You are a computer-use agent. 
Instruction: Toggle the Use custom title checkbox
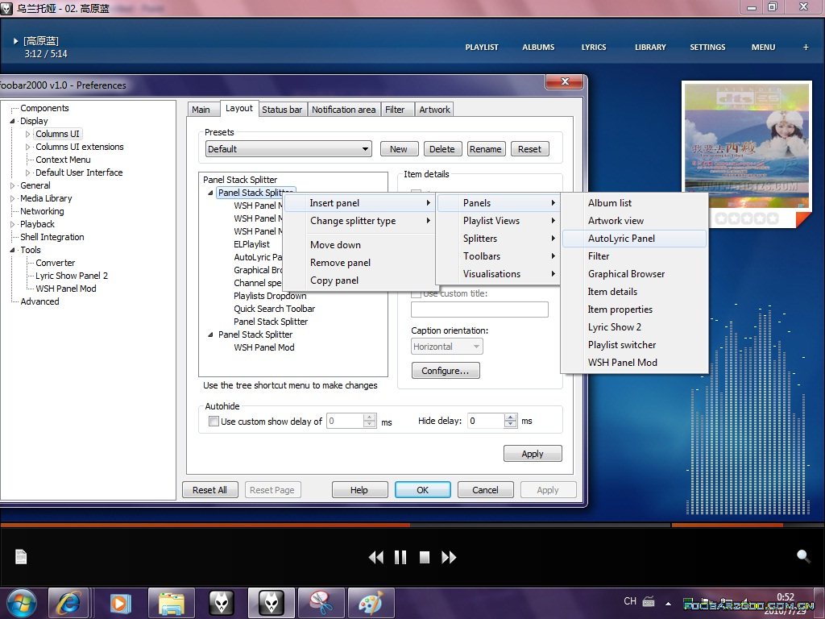coord(417,294)
